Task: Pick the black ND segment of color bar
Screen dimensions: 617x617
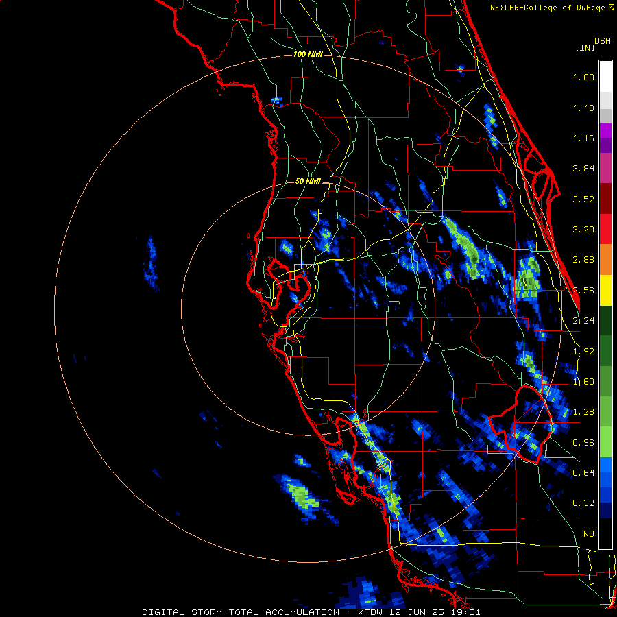Action: (605, 533)
